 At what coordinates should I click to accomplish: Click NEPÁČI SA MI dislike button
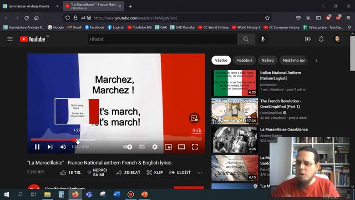(97, 173)
